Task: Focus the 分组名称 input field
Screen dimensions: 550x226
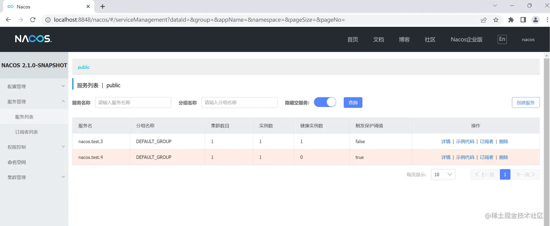Action: coord(239,103)
